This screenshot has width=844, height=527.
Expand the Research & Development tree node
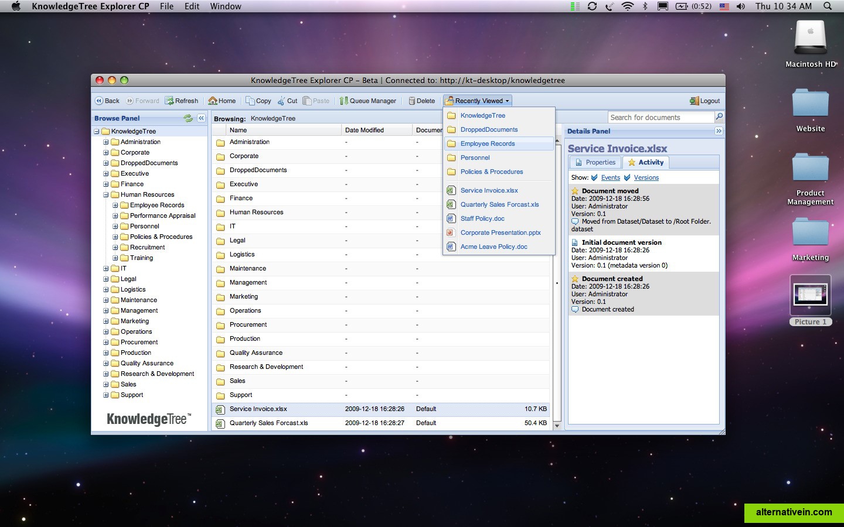tap(106, 374)
